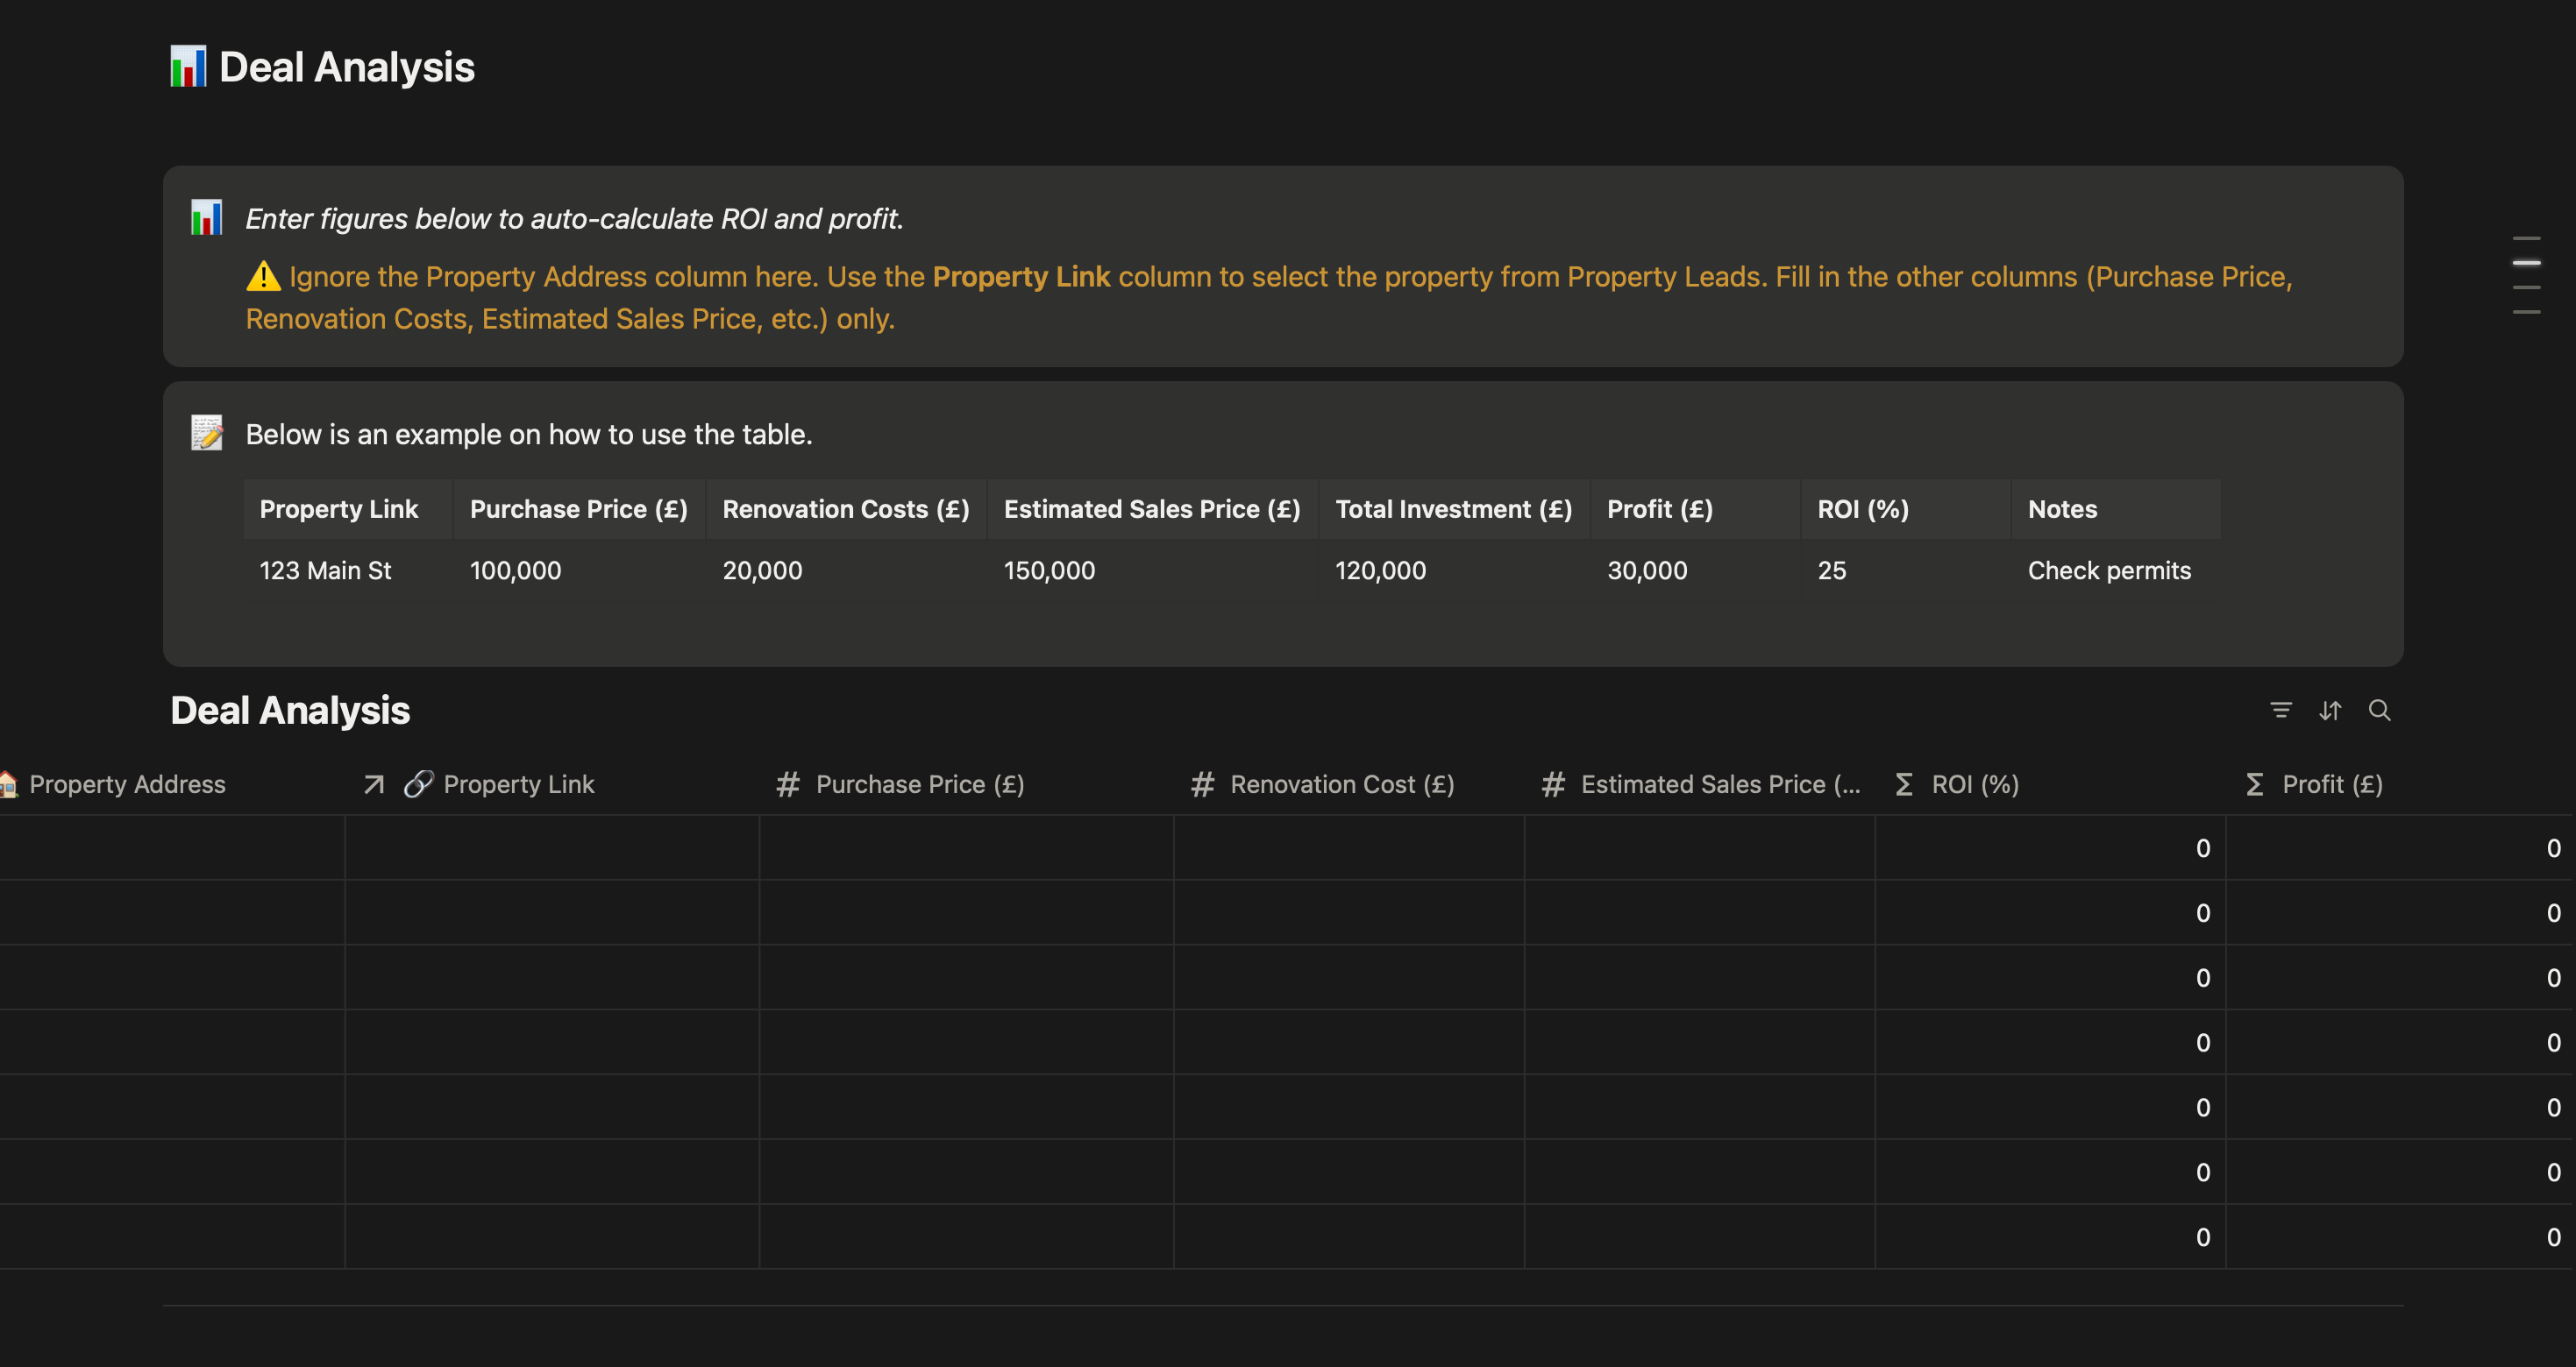Open the Estimated Sales Price column header menu

(x=1719, y=784)
